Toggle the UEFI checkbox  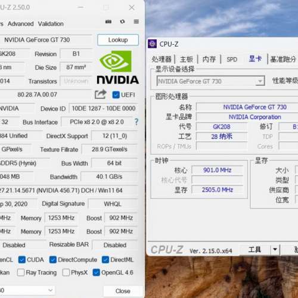pos(116,95)
